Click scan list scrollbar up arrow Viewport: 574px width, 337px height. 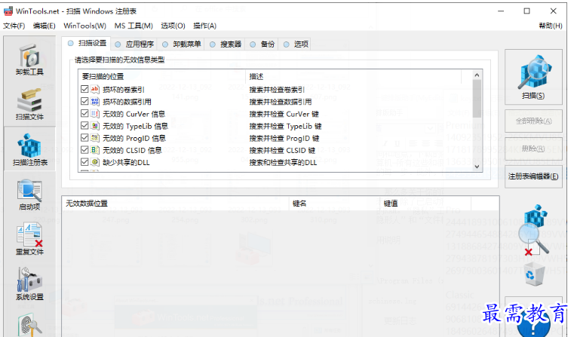click(477, 75)
